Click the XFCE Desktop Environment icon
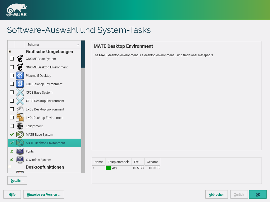The image size is (270, 202). tap(20, 101)
